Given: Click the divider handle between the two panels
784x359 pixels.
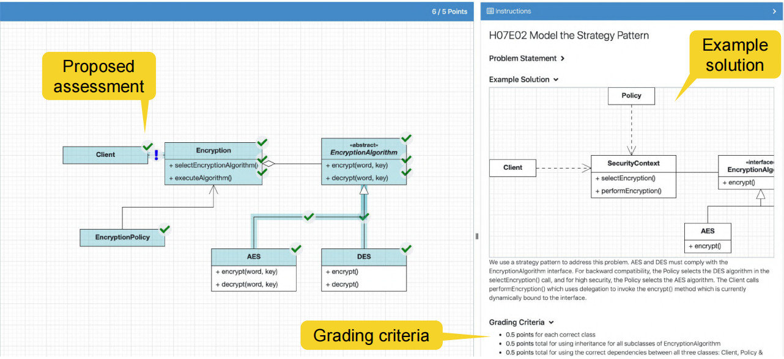Looking at the screenshot, I should 476,236.
